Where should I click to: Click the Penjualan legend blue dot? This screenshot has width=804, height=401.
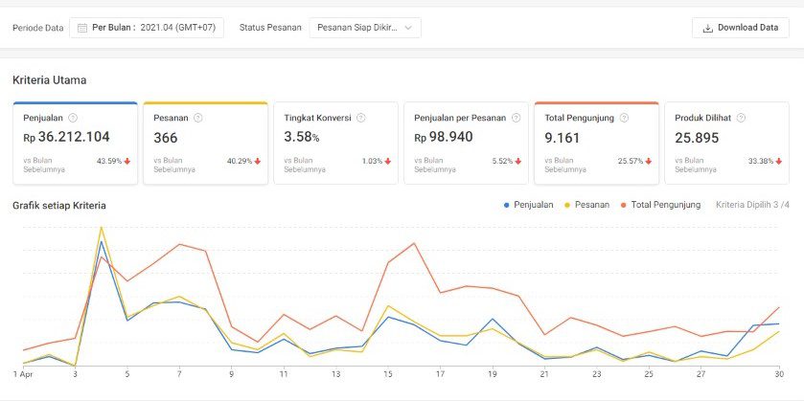(507, 205)
